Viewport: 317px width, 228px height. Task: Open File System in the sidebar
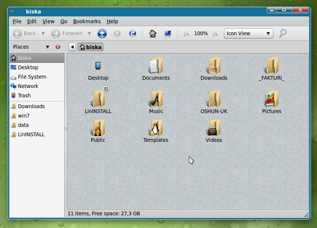click(x=37, y=77)
